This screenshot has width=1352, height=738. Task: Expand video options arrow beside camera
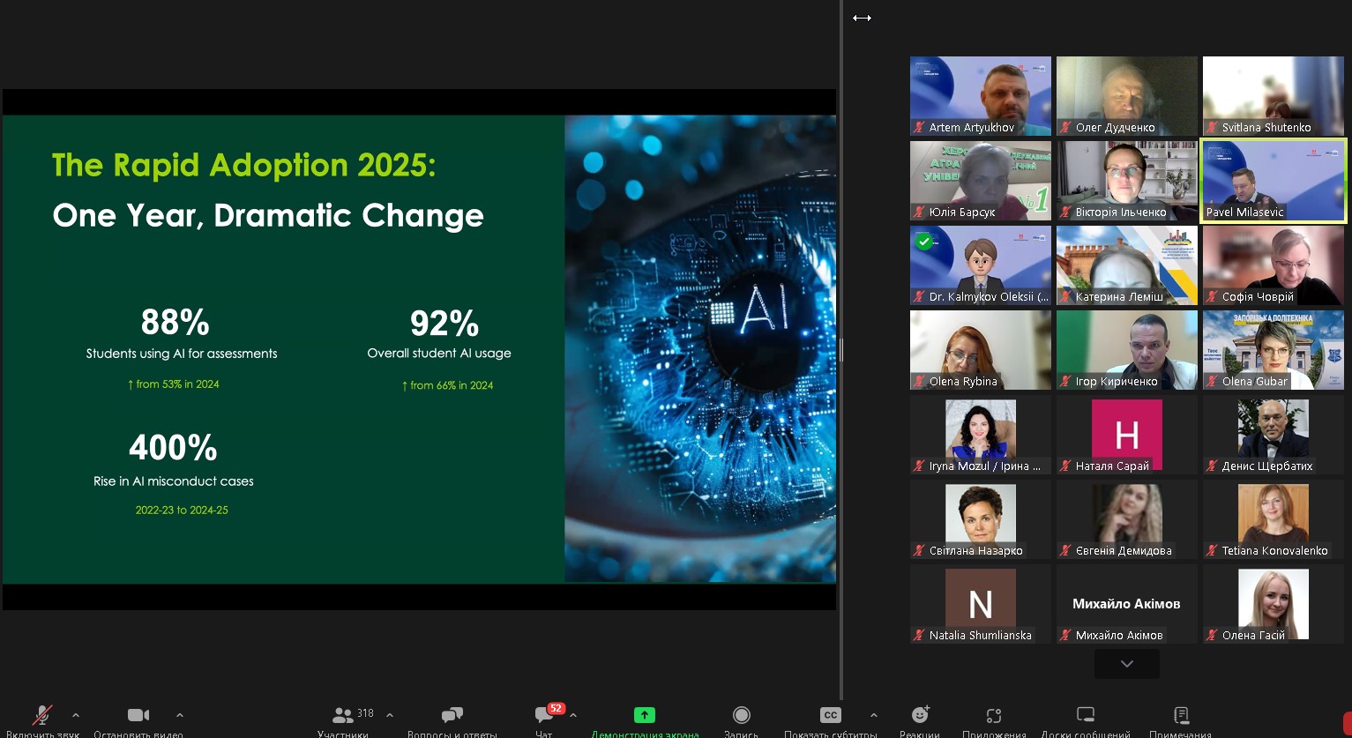pyautogui.click(x=180, y=715)
